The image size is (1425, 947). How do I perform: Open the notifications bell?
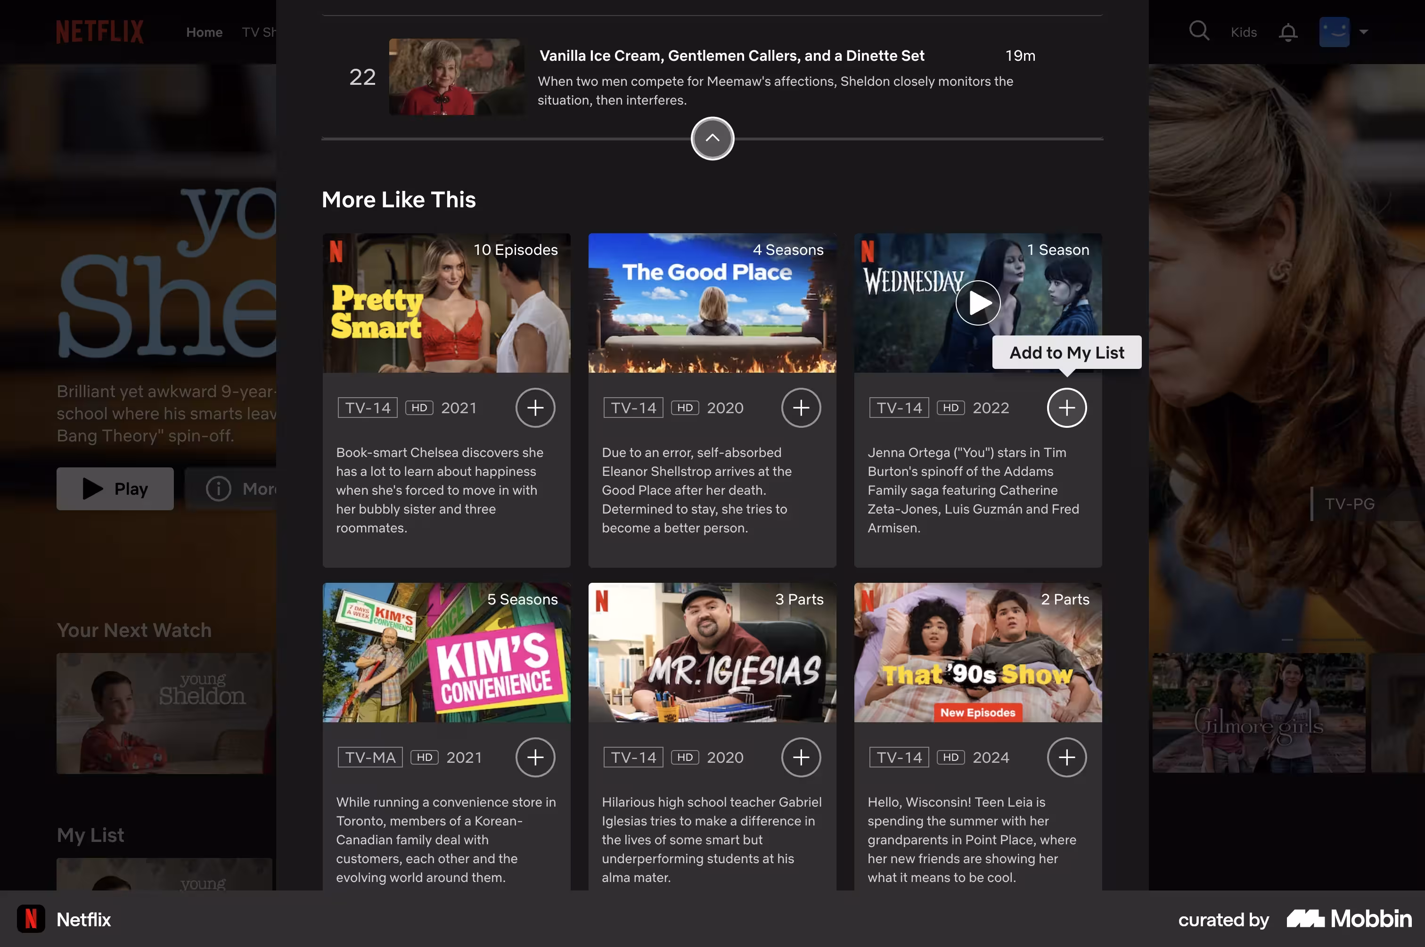click(x=1288, y=32)
